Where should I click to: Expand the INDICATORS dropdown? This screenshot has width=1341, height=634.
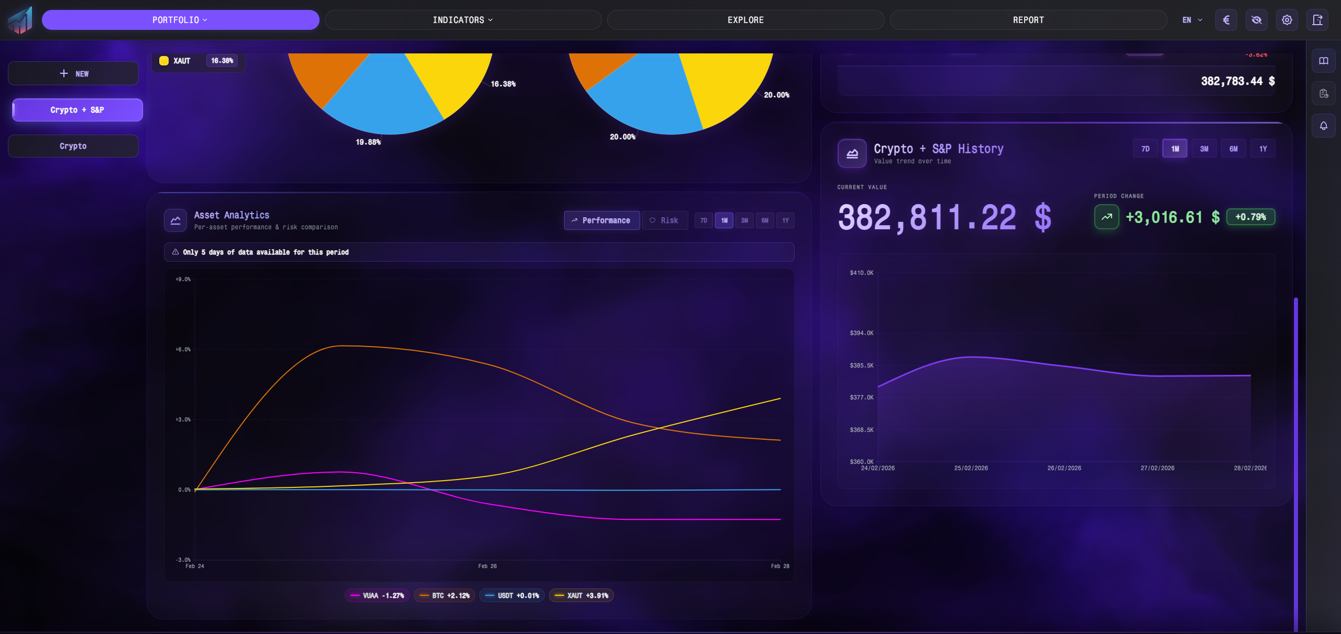[463, 19]
